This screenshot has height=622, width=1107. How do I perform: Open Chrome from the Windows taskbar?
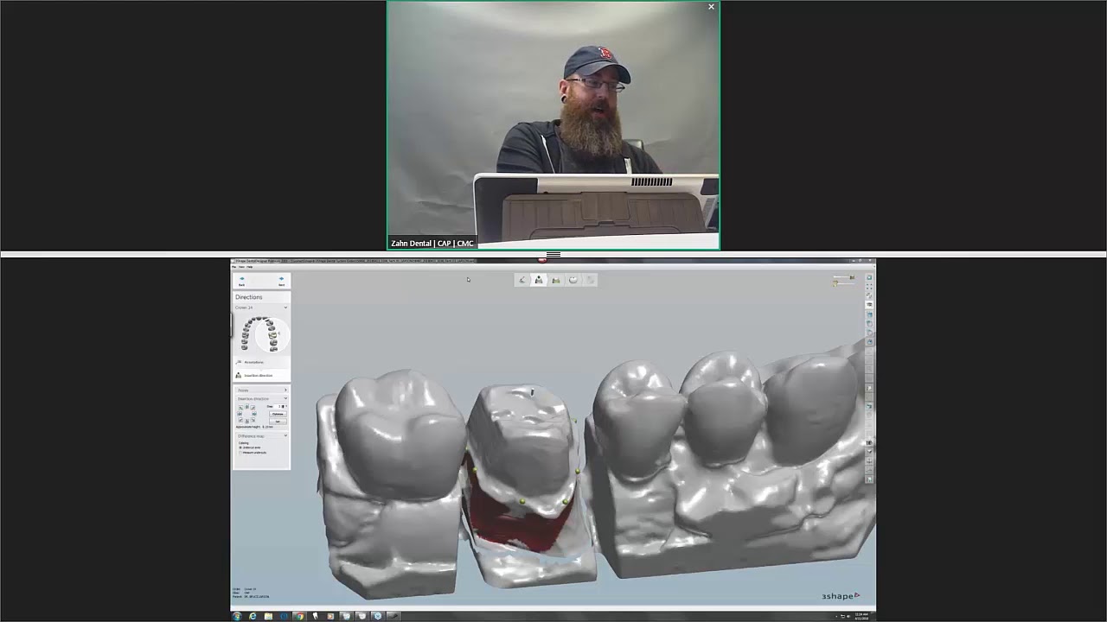point(299,616)
